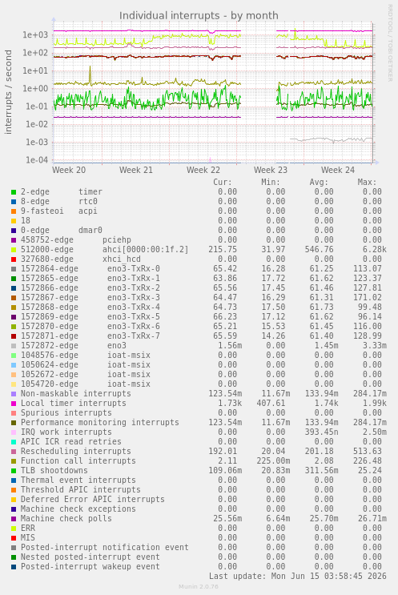Click the 171.02 max value of eno3-TxRx-3
Screen dimensions: 398x595
click(x=368, y=298)
